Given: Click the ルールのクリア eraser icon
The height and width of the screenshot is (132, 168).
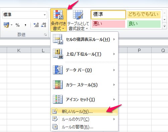Looking at the screenshot, I should tap(55, 119).
